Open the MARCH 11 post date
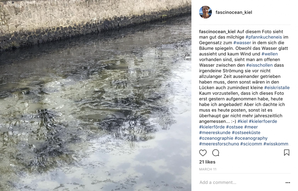The width and height of the screenshot is (298, 191). (208, 169)
